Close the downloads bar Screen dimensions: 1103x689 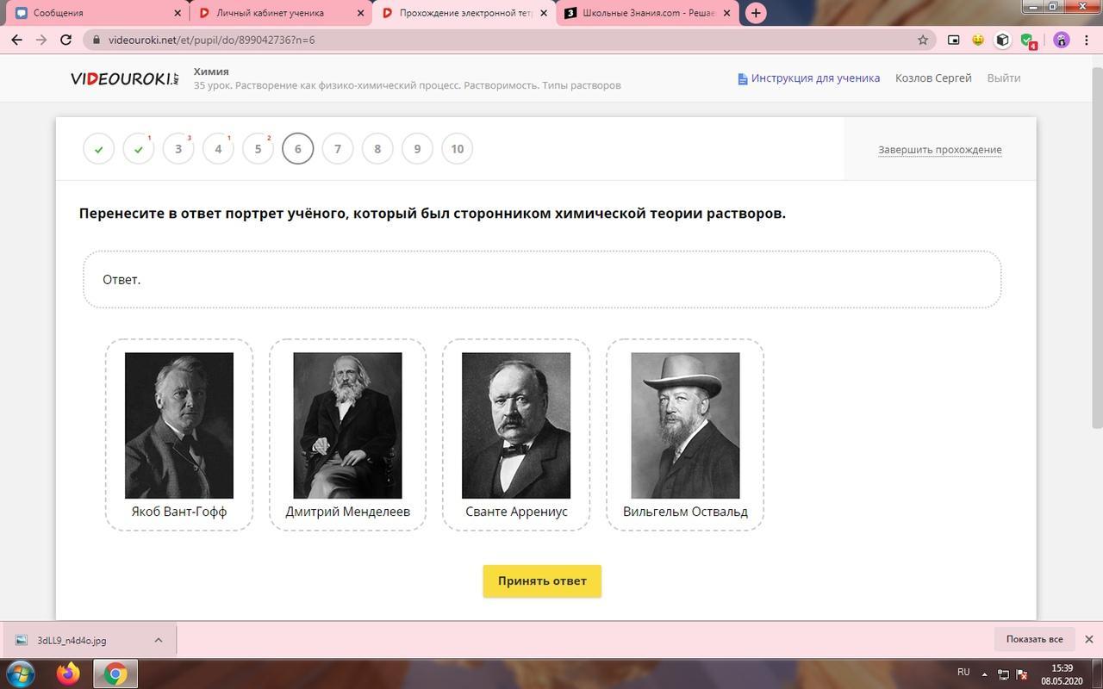(x=1088, y=639)
